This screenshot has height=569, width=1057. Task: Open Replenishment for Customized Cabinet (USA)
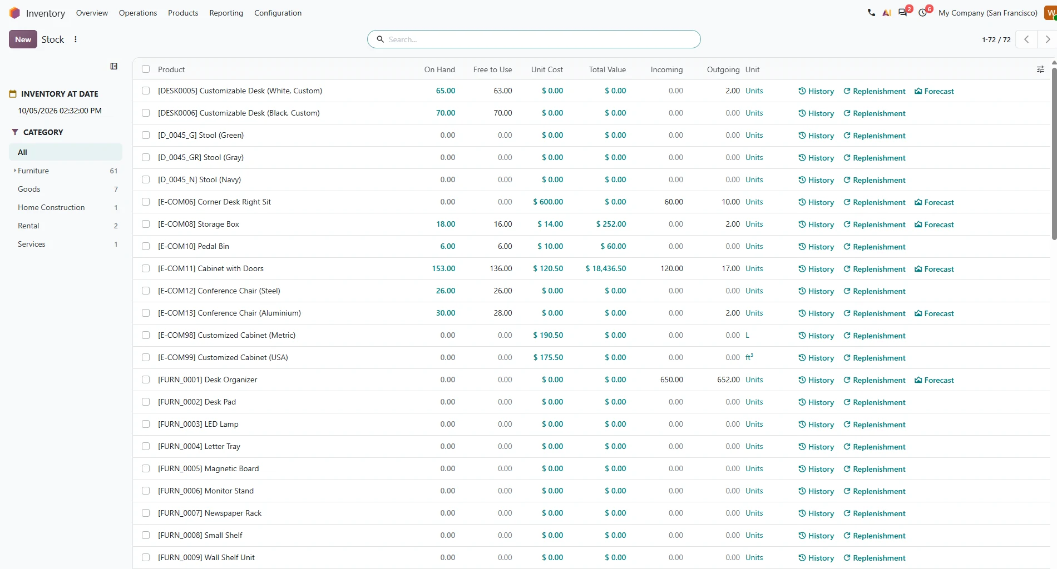pos(875,358)
